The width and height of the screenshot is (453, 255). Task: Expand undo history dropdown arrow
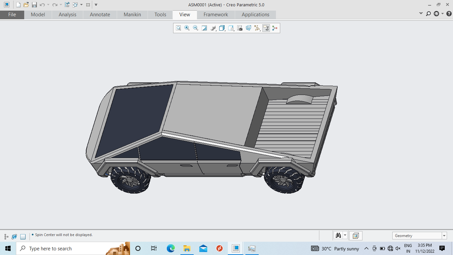[x=48, y=5]
